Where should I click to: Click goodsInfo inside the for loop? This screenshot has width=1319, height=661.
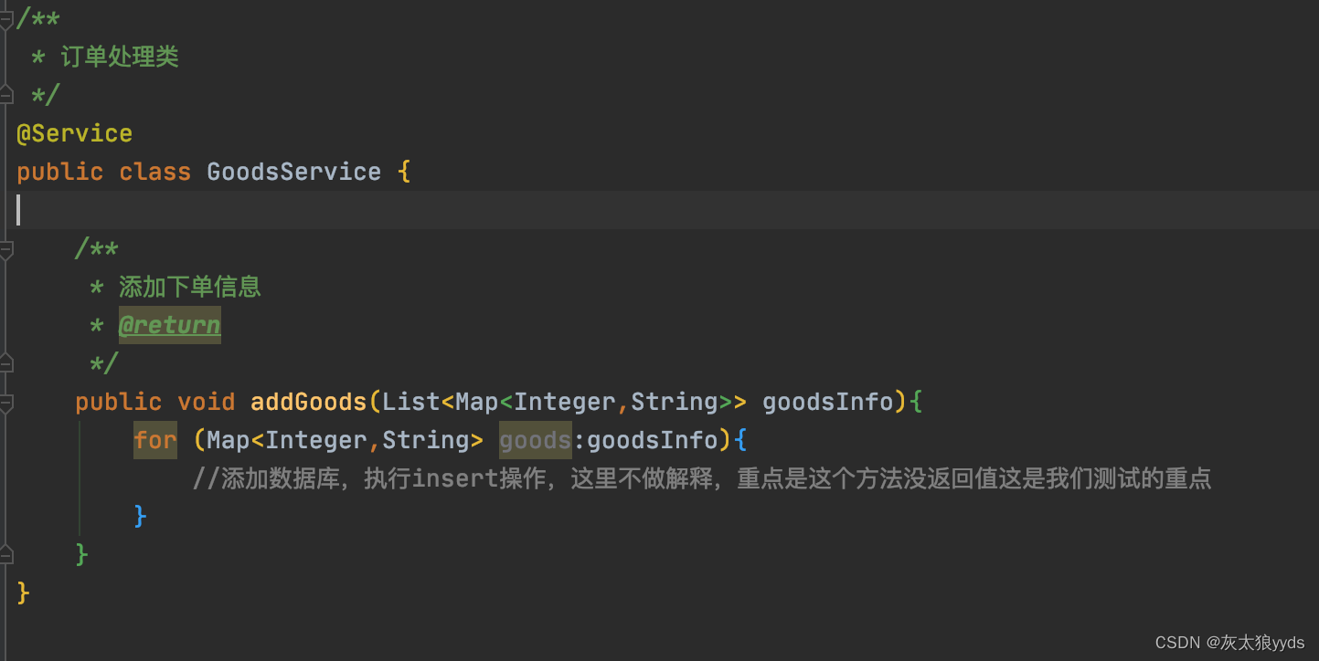653,440
